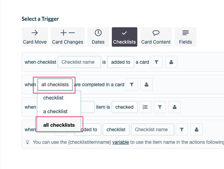Open the 'all checklists' dropdown box
The height and width of the screenshot is (169, 224).
pyautogui.click(x=55, y=84)
